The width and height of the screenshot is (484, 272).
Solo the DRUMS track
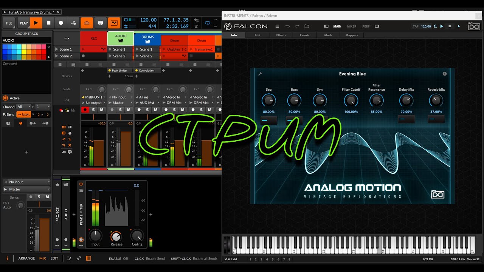(x=147, y=110)
